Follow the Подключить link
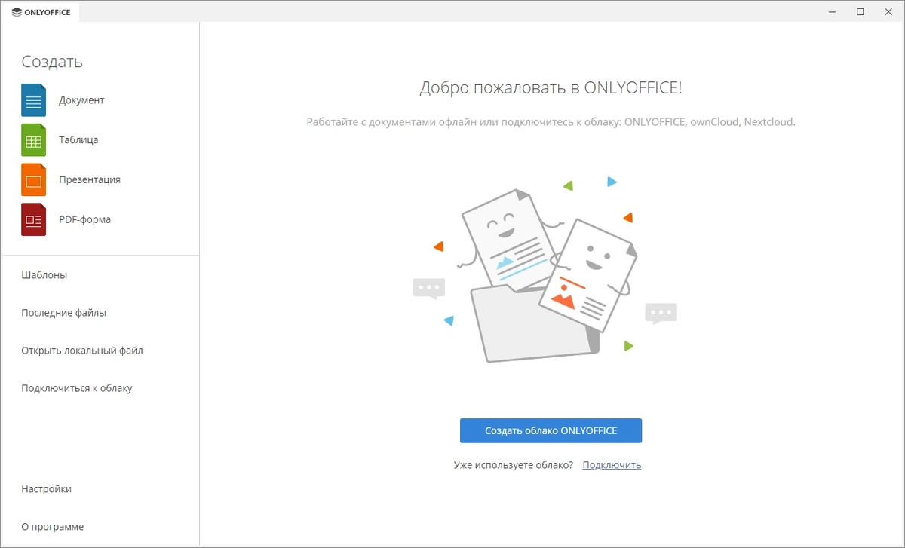Viewport: 905px width, 548px height. pyautogui.click(x=612, y=465)
